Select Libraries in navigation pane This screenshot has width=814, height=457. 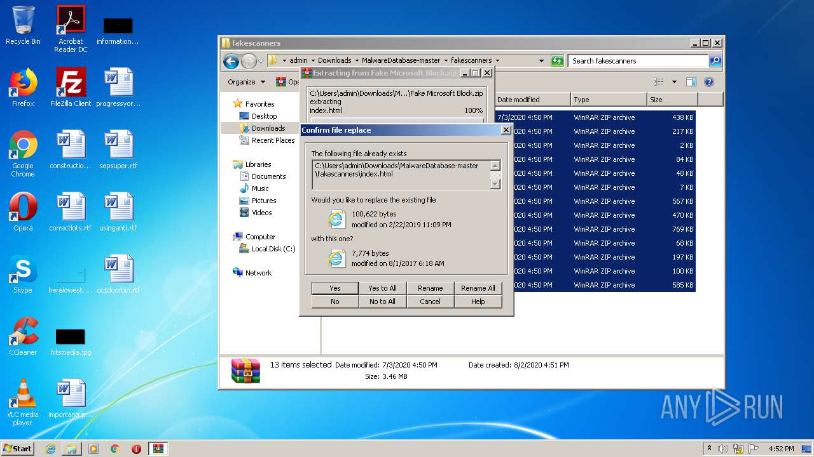point(258,164)
